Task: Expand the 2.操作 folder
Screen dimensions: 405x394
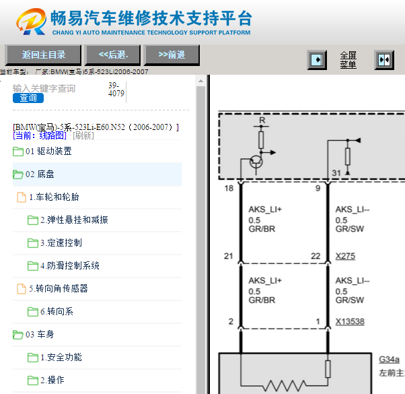Action: (x=52, y=381)
